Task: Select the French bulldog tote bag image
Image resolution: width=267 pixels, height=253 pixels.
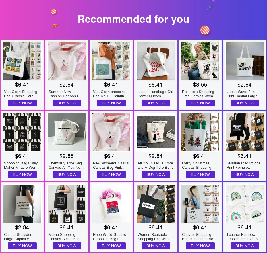Action: click(200, 61)
